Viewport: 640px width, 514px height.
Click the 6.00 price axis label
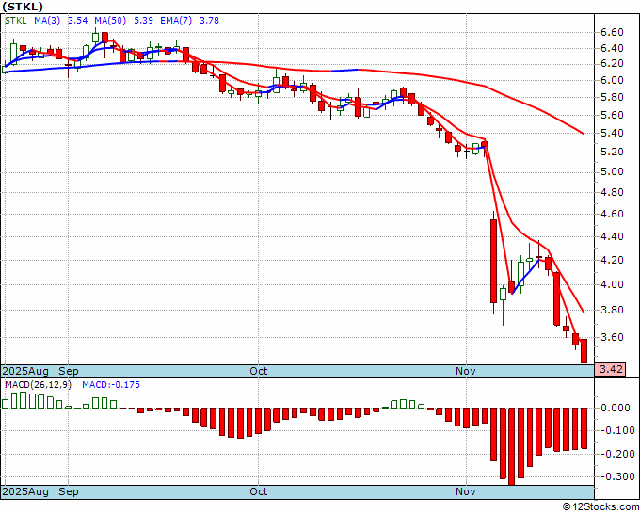coord(612,80)
